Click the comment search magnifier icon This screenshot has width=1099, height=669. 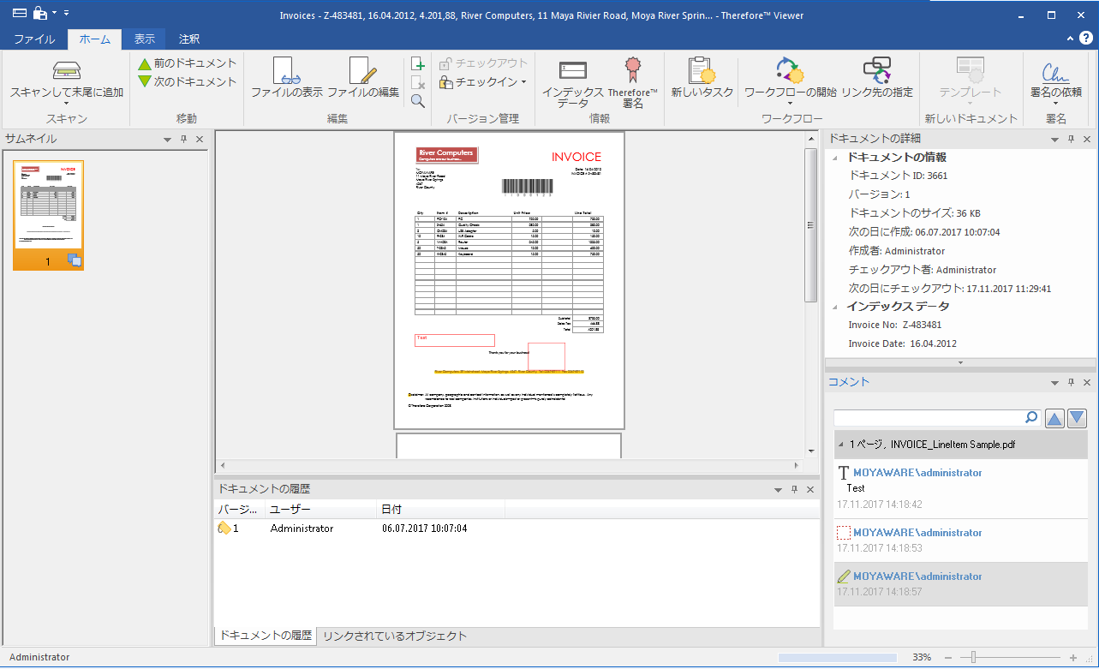(x=1031, y=418)
